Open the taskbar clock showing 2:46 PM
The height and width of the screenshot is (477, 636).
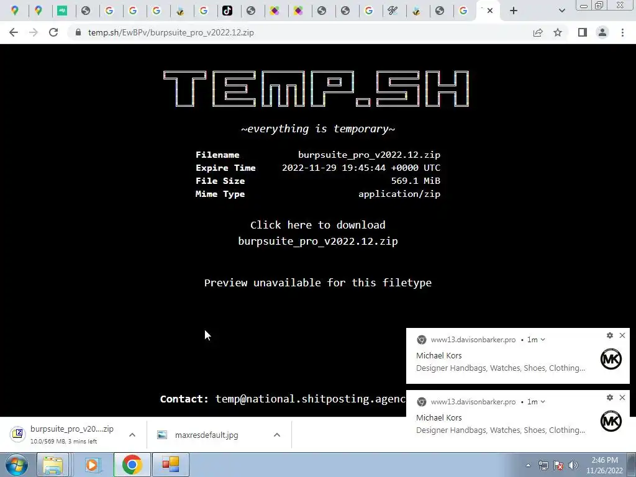coord(604,465)
